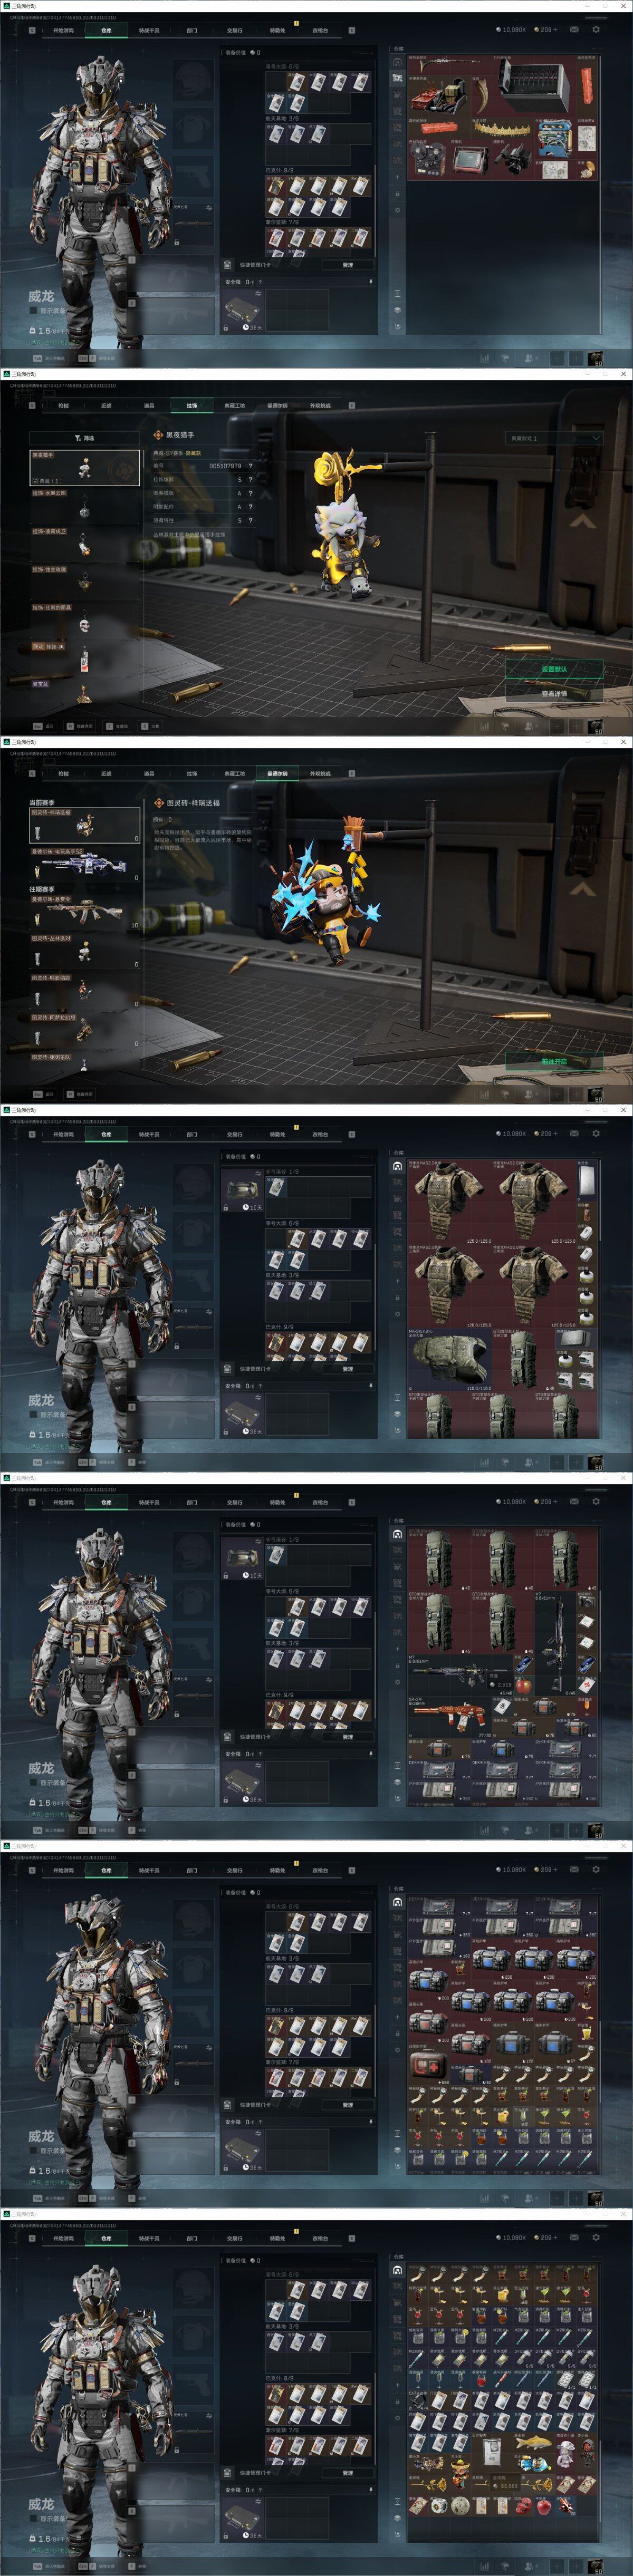The image size is (633, 2576).
Task: Open mail icon in the backpack and rifle window
Action: [574, 1502]
